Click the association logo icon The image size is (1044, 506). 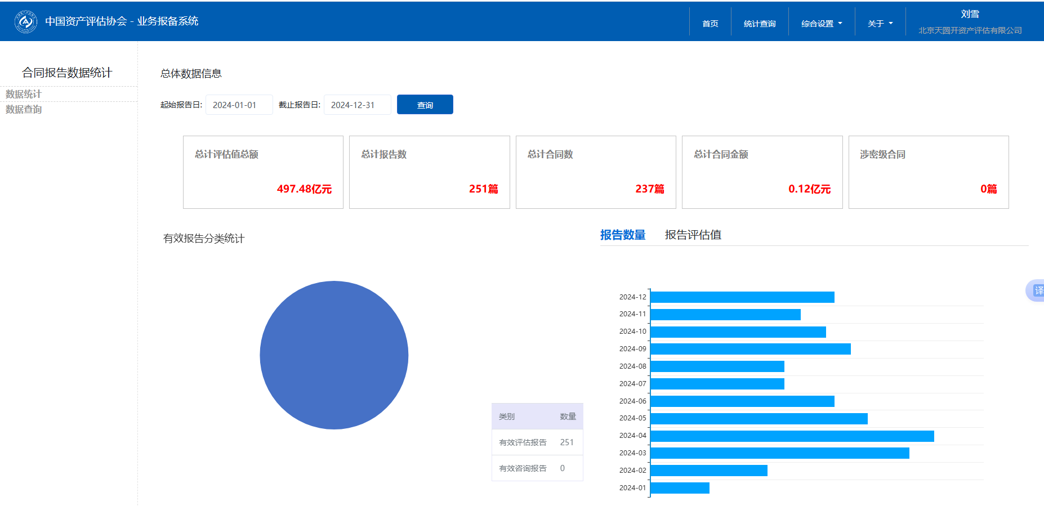coord(25,22)
